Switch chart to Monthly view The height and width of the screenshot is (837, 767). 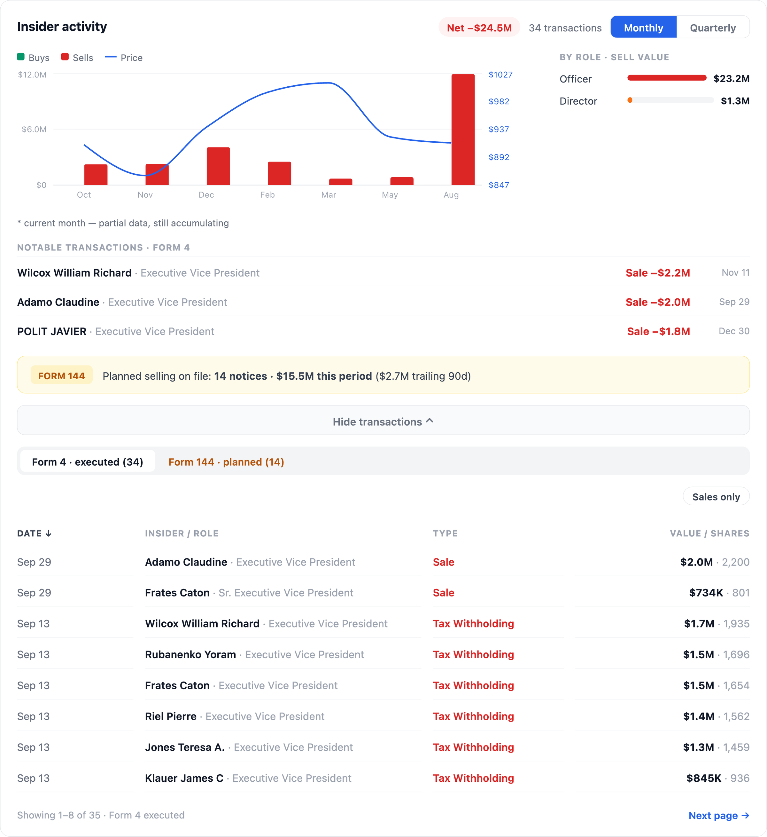[x=643, y=28]
